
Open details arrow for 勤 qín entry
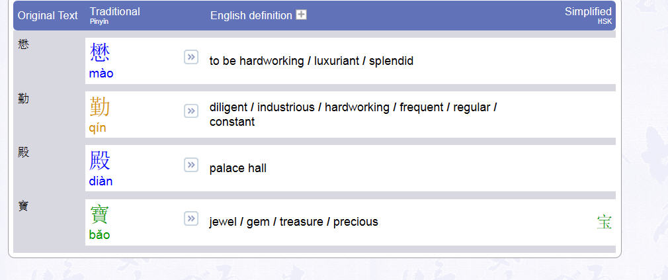coord(191,111)
